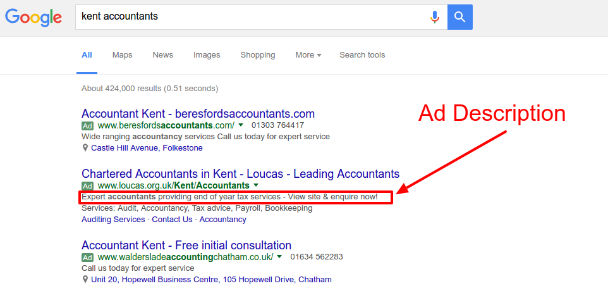Click the blue magnifier search button

459,17
